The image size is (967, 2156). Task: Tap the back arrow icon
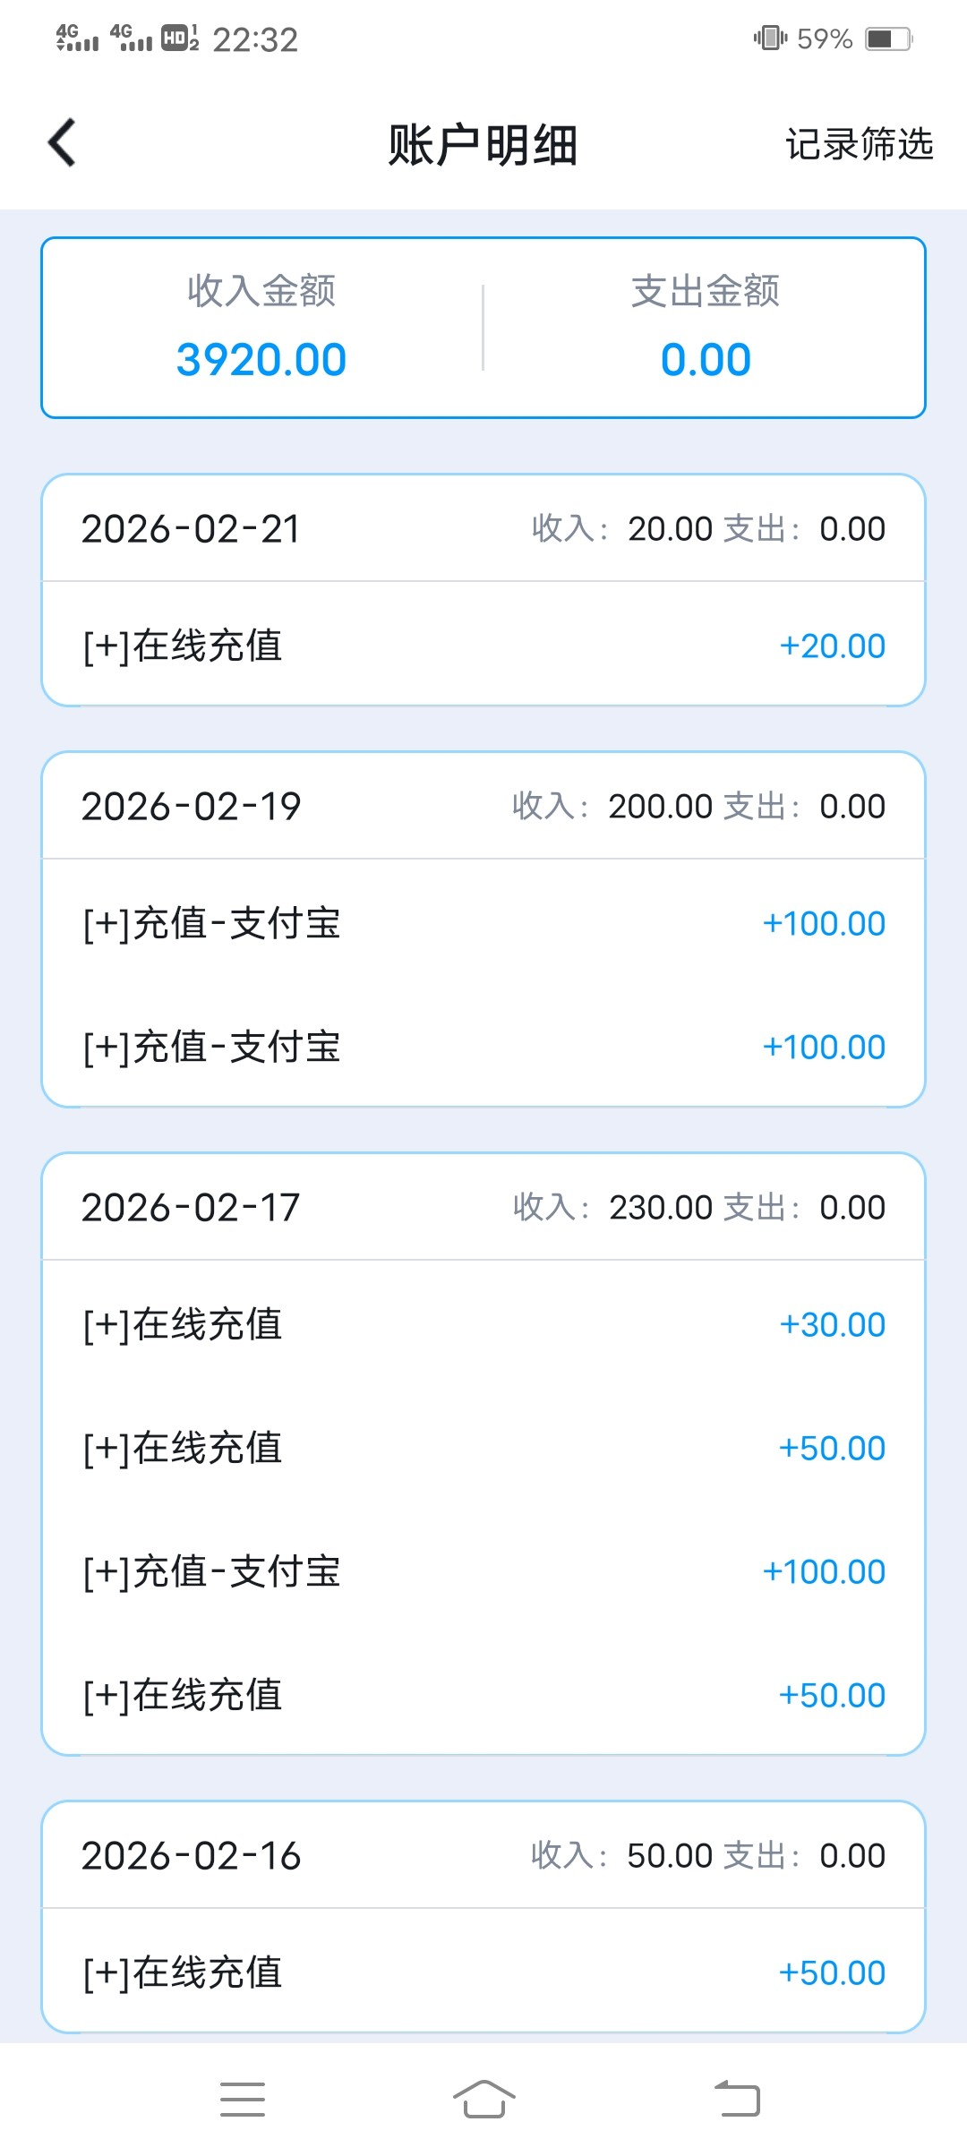(x=62, y=143)
